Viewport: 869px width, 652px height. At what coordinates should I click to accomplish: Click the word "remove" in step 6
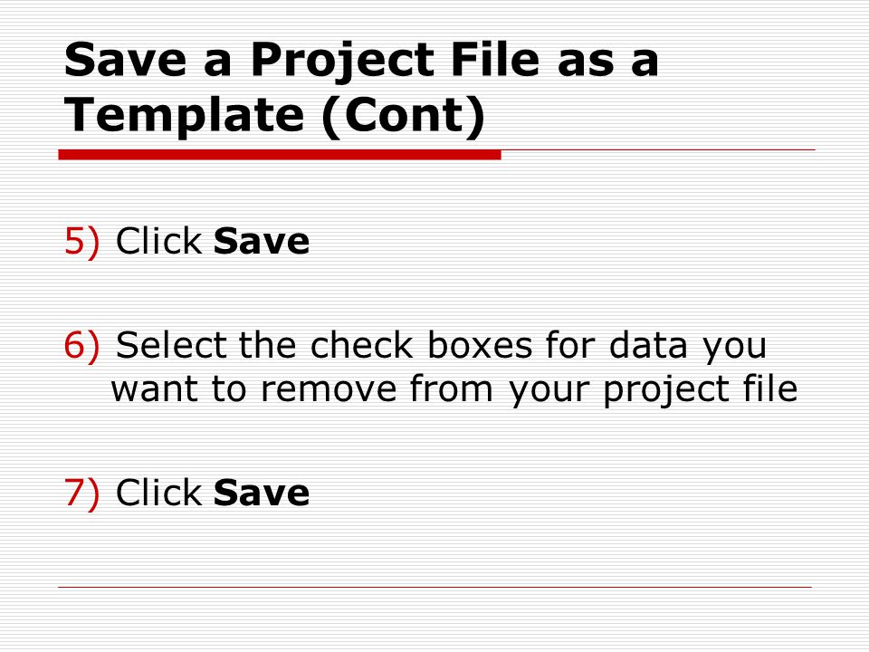coord(329,388)
